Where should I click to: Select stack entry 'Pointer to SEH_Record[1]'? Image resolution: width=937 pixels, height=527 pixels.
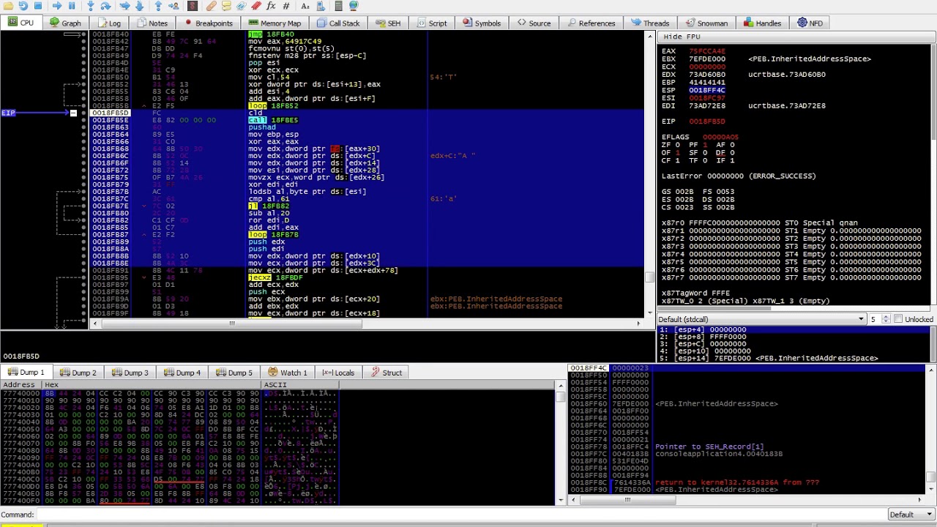coord(709,446)
